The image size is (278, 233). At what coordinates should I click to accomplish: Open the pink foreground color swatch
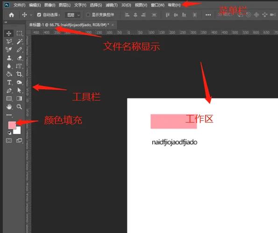tap(12, 125)
